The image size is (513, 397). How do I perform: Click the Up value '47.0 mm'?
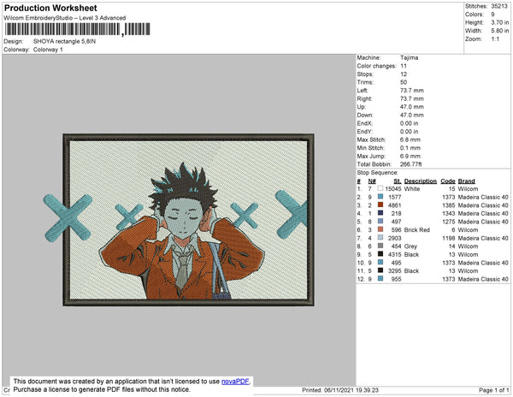[411, 107]
